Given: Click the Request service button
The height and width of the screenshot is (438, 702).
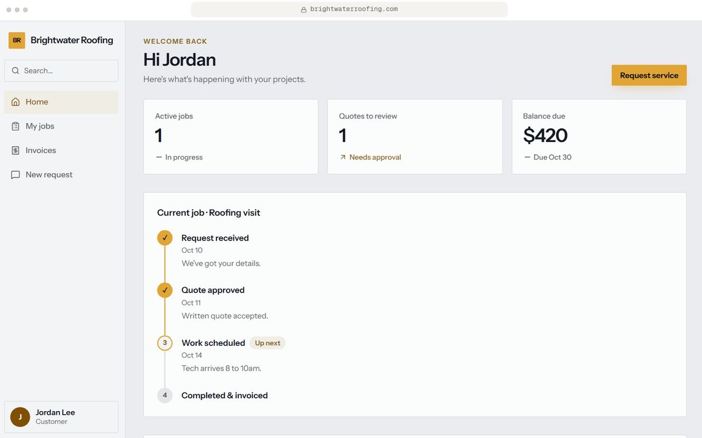Looking at the screenshot, I should [x=649, y=75].
